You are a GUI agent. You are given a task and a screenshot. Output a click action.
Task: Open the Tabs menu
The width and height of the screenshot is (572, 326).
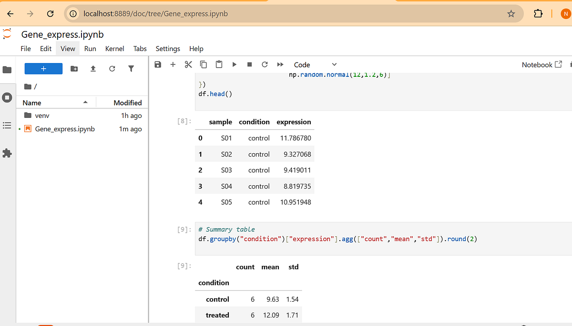coord(140,48)
